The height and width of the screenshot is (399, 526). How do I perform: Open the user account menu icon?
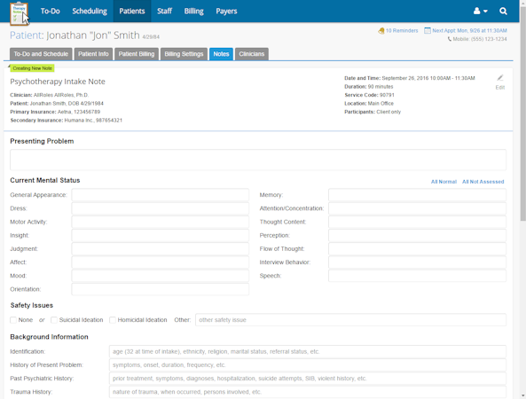[480, 11]
